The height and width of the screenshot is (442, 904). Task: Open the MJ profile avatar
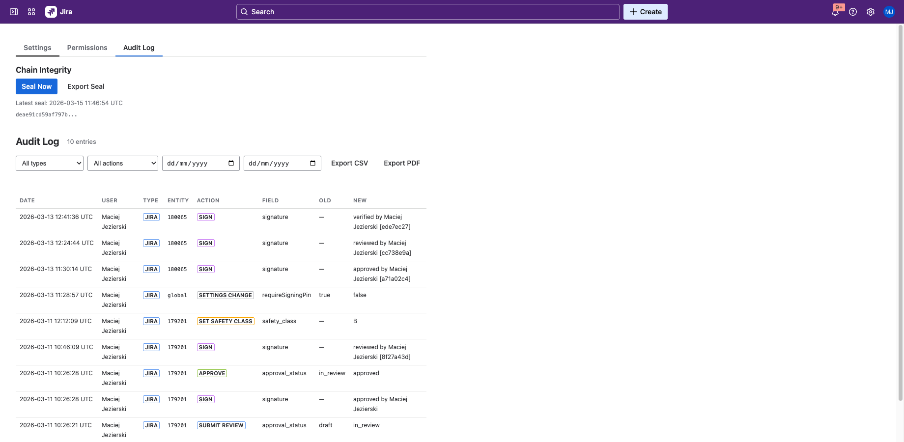coord(889,11)
